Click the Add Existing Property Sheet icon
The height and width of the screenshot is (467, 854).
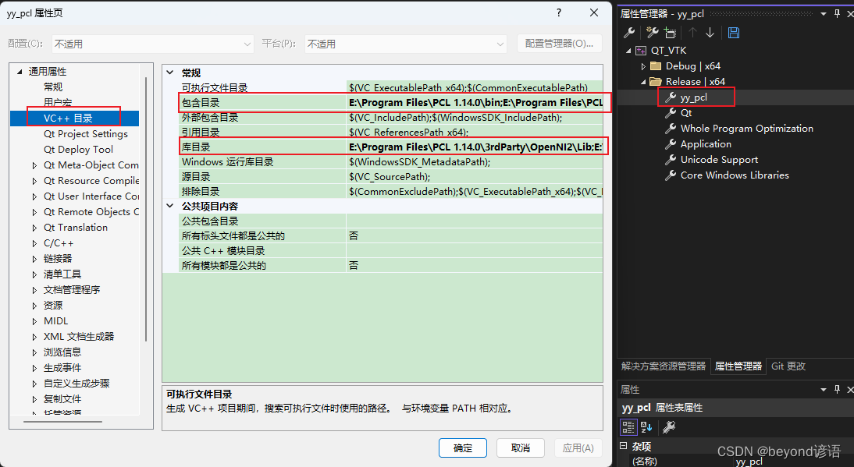point(671,32)
